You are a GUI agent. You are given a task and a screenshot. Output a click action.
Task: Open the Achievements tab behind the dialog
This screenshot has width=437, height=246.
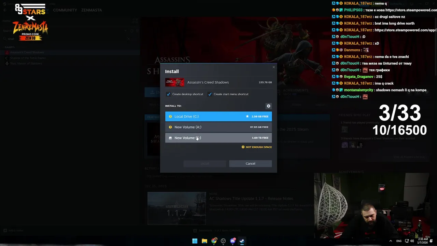[296, 91]
